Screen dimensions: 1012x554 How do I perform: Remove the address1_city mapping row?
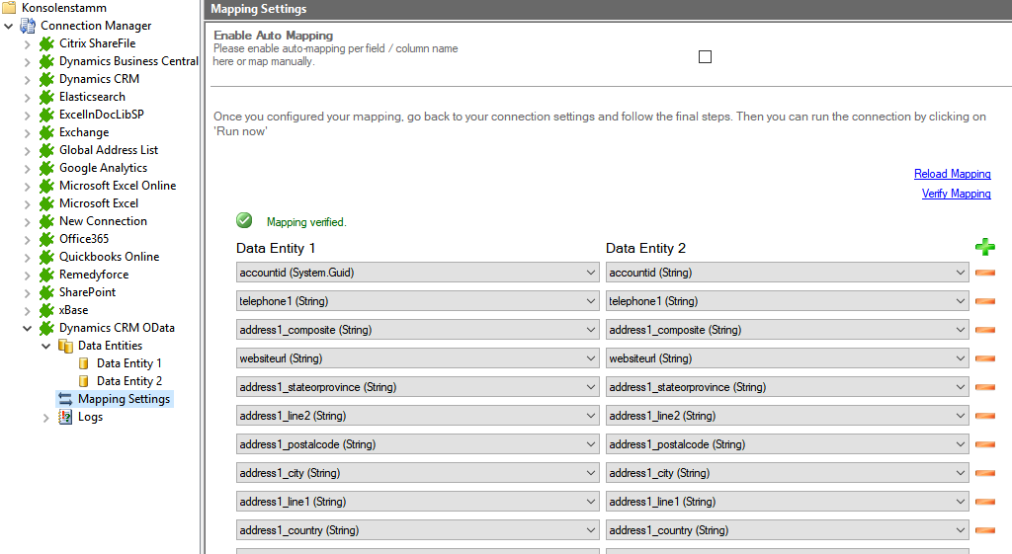(x=984, y=473)
